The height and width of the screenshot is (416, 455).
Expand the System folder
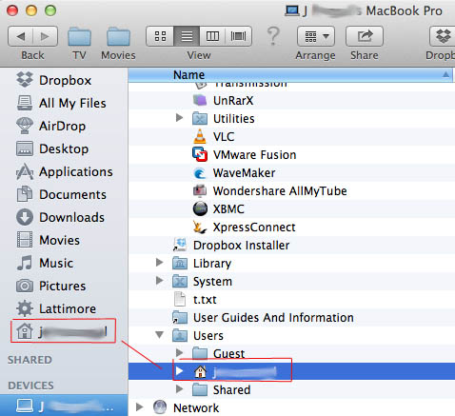(x=159, y=281)
